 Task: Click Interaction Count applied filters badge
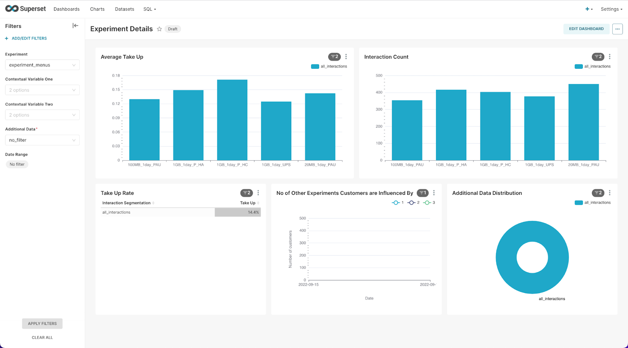(598, 57)
